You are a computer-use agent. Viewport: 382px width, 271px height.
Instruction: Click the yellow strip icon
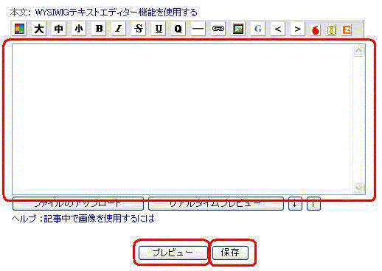[x=331, y=30]
